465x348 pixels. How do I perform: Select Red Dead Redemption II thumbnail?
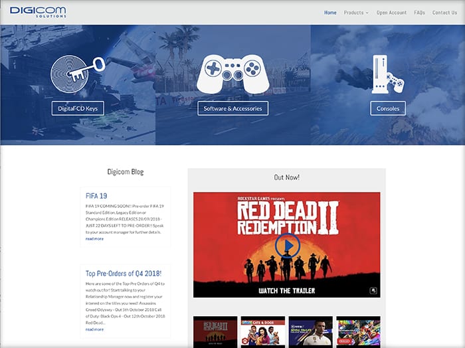click(215, 331)
